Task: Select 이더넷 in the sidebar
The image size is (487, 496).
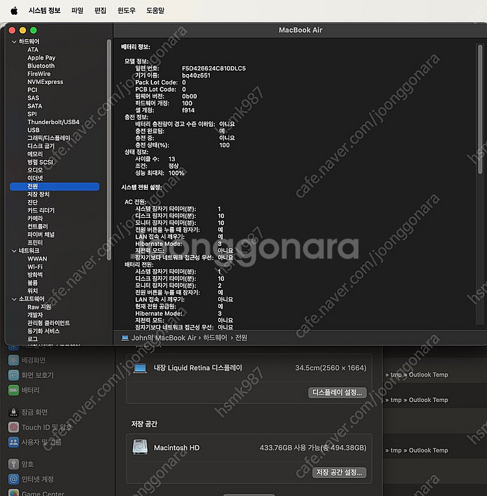Action: coord(35,178)
